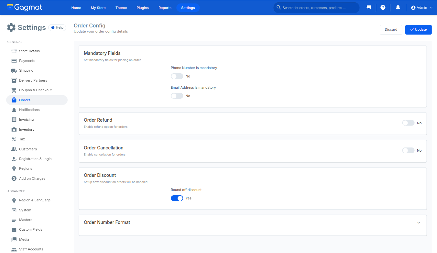
Task: Click the Add on Charges dollar icon
Action: (14, 178)
